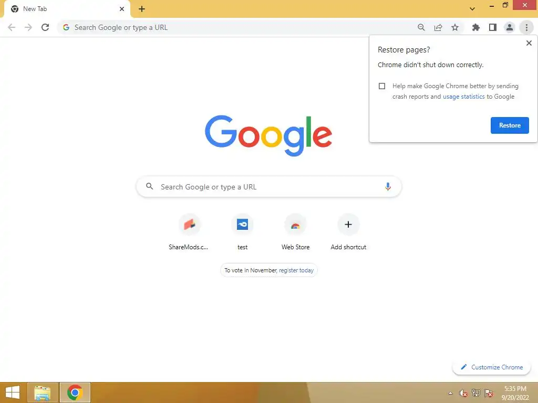Go back using the back arrow
The image size is (538, 403).
pyautogui.click(x=12, y=27)
